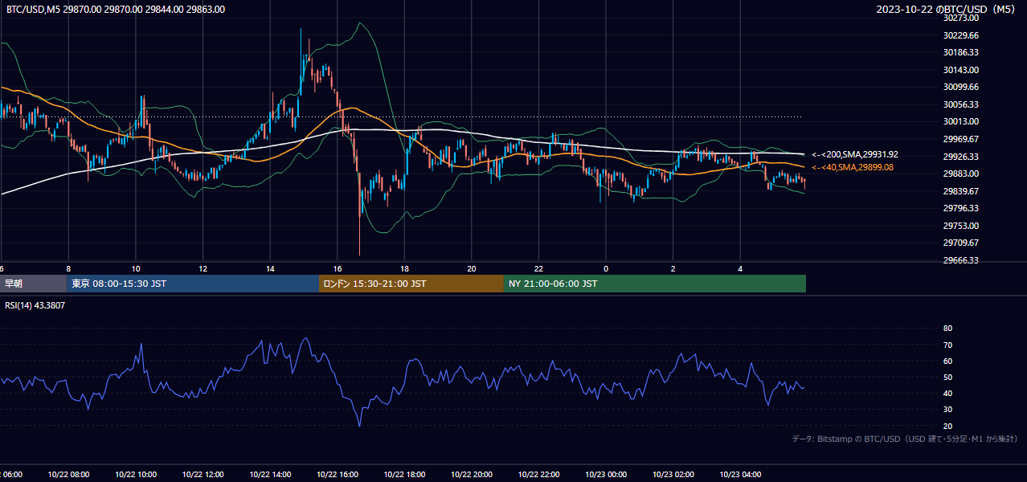Image resolution: width=1027 pixels, height=482 pixels.
Task: Click the ロンドン 15:30-21:00 JST session bar
Action: tap(411, 284)
